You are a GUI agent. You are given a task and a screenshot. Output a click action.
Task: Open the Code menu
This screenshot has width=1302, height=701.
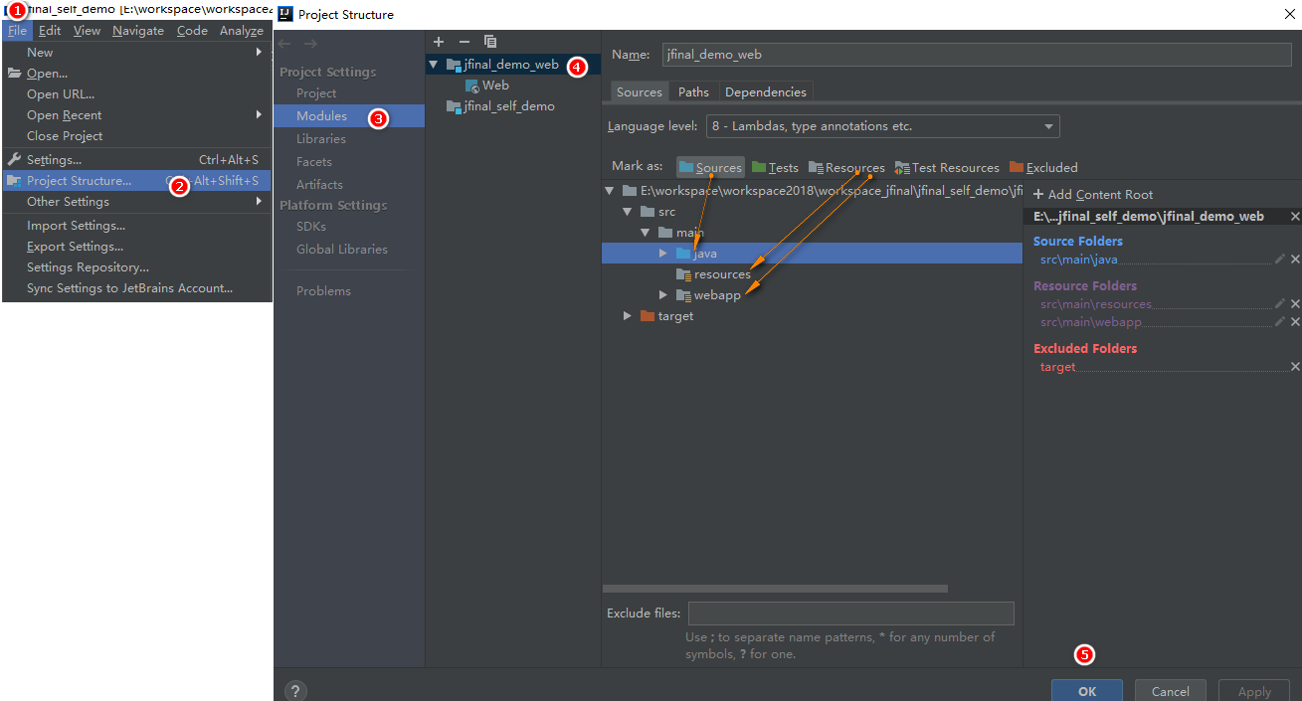click(x=192, y=31)
